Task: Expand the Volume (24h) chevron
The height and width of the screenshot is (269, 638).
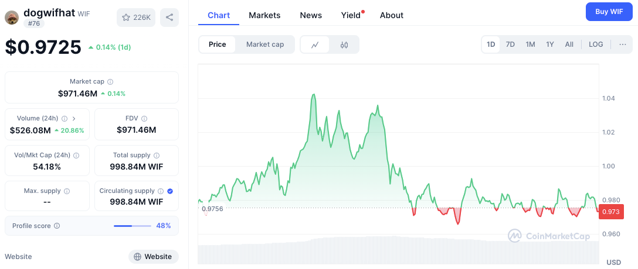Action: click(74, 119)
